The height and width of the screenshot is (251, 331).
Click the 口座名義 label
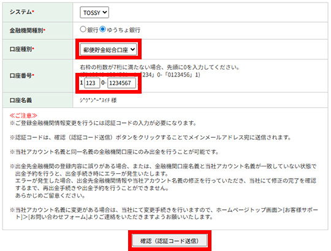click(21, 100)
